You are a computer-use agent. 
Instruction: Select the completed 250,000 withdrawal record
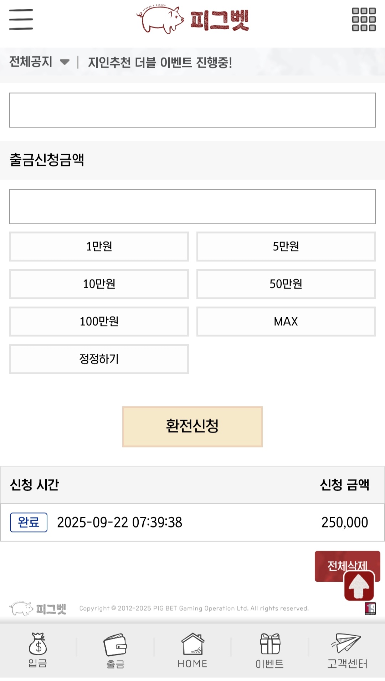[192, 522]
